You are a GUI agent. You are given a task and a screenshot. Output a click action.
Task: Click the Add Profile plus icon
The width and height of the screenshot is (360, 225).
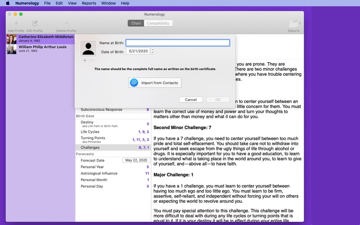tap(16, 23)
